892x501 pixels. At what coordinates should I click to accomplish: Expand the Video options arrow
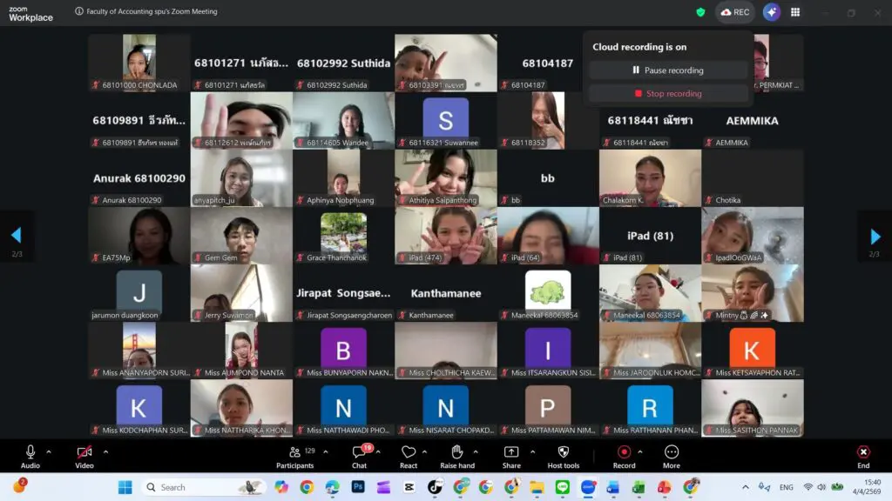[x=105, y=451]
